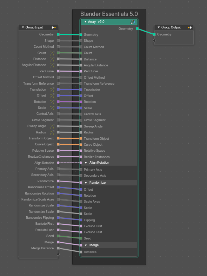Click the orange Transform Object socket on Group Input
207x276 pixels.
(58, 138)
